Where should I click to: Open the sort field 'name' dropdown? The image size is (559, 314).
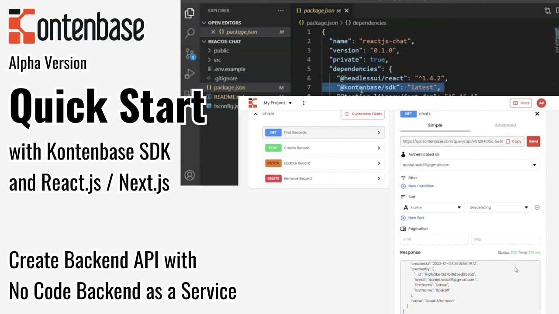[x=432, y=208]
